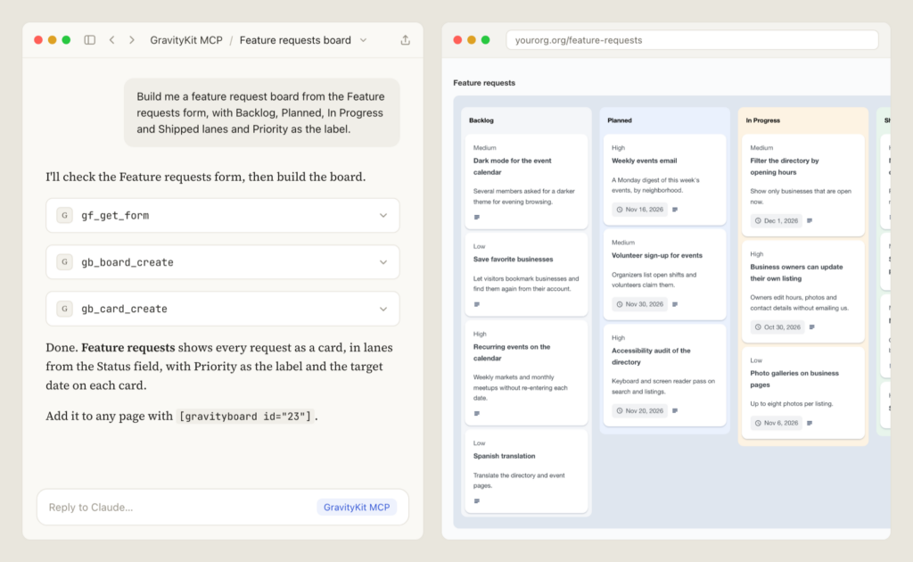Open the Volunteer sign-up for events card
This screenshot has width=913, height=562.
point(664,274)
